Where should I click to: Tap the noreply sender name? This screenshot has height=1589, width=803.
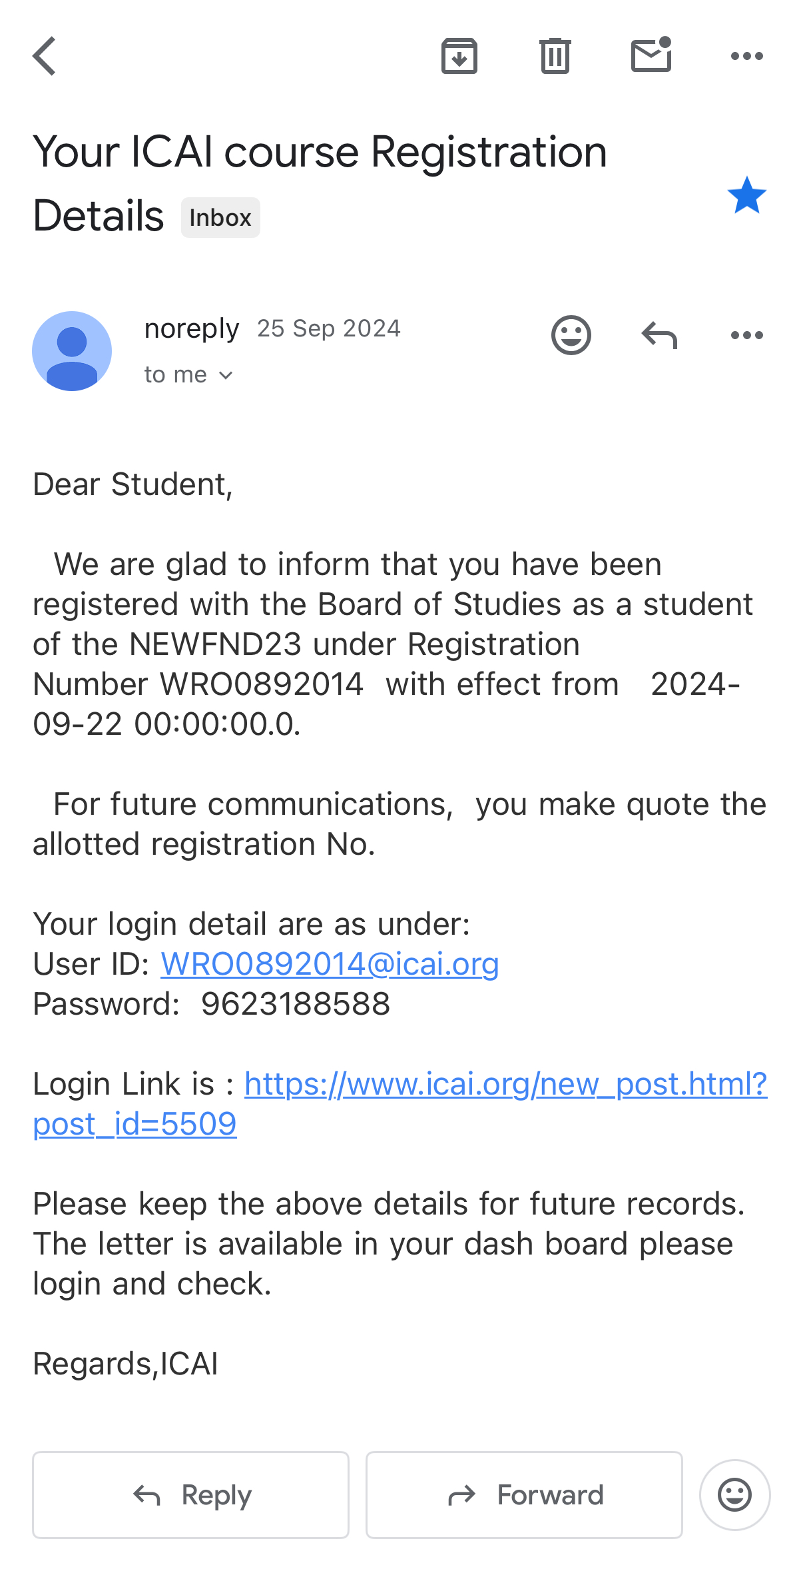click(x=192, y=328)
